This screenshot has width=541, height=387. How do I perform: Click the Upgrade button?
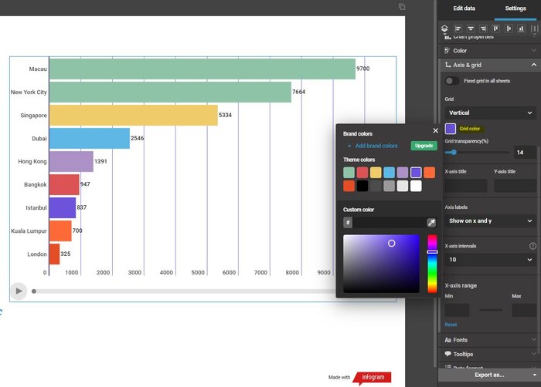(x=424, y=146)
